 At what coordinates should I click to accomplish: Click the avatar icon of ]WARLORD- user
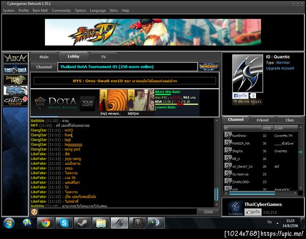coord(228,181)
